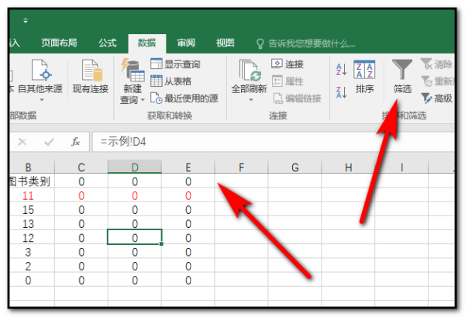465x317 pixels.
Task: Sort ascending with A-Z icon
Action: (x=341, y=70)
